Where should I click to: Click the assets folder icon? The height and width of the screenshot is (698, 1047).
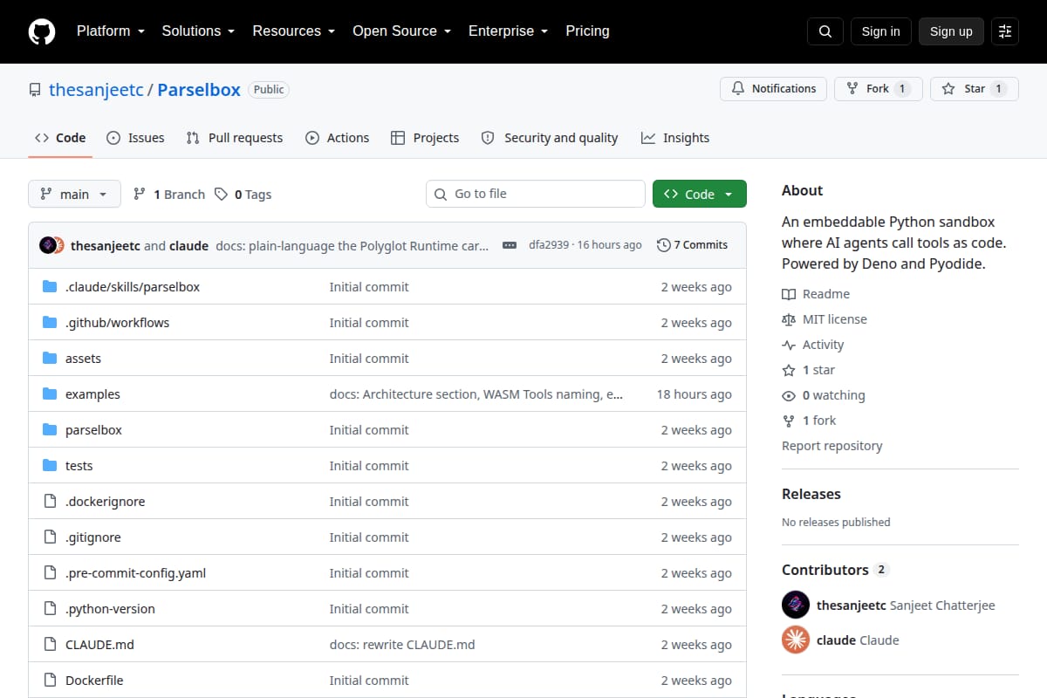click(50, 359)
